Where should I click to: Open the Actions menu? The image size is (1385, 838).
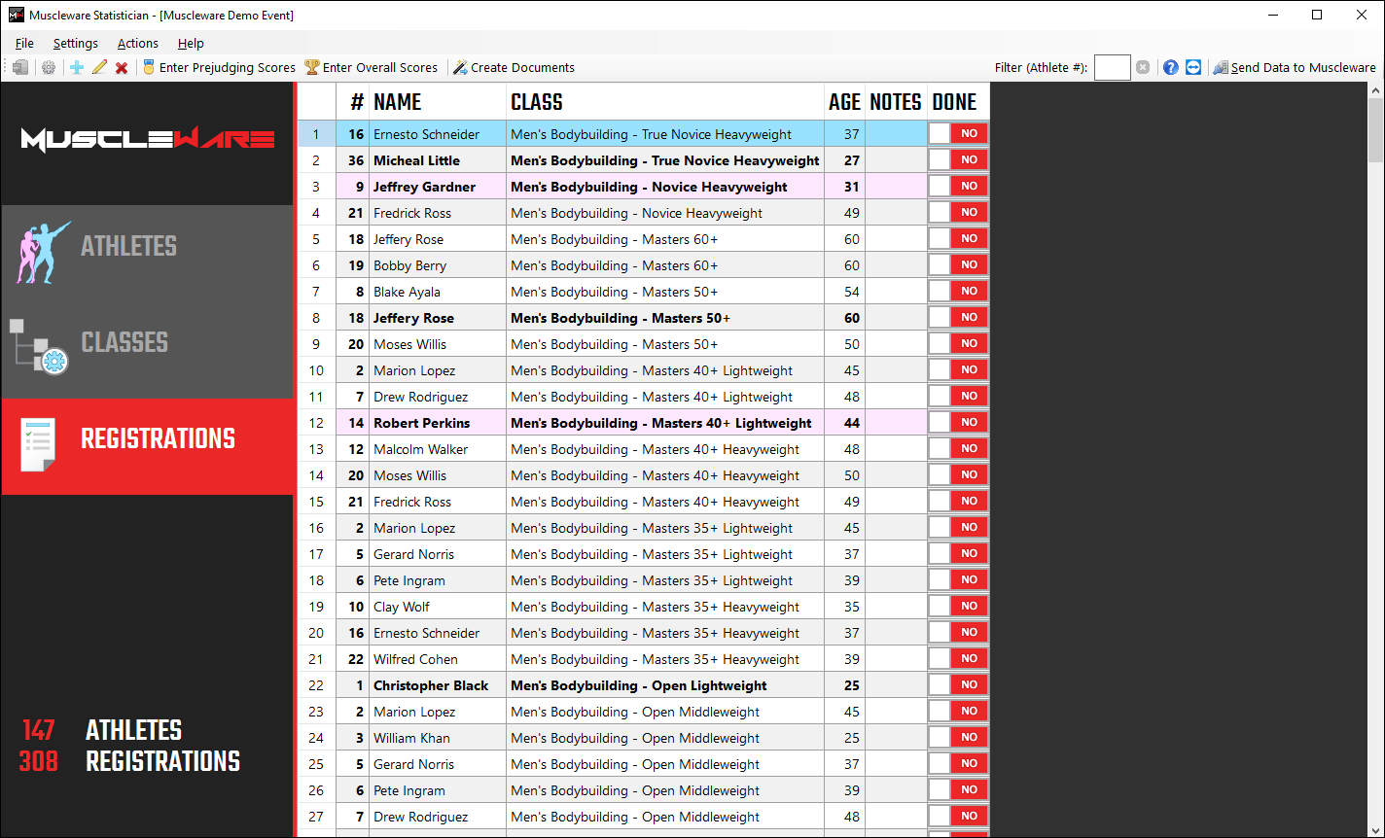[138, 44]
